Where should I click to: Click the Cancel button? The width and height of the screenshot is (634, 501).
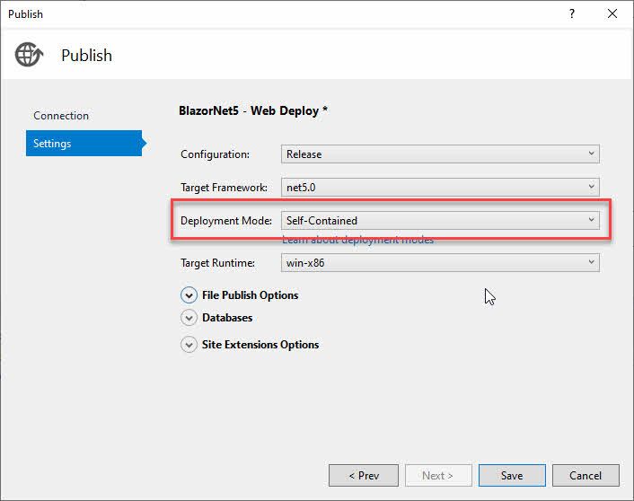pos(585,475)
